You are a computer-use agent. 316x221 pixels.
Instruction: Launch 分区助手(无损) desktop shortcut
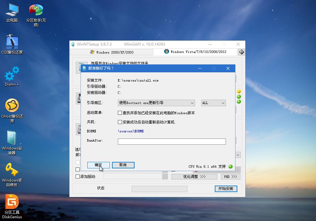coord(36,15)
